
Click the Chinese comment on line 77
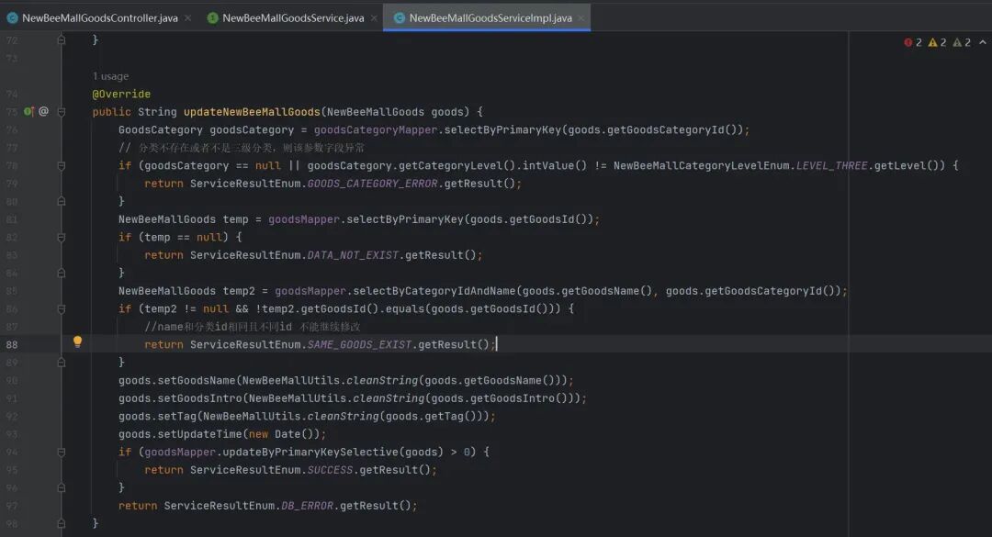pyautogui.click(x=242, y=148)
